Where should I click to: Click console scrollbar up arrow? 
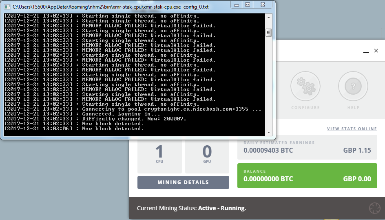click(269, 17)
